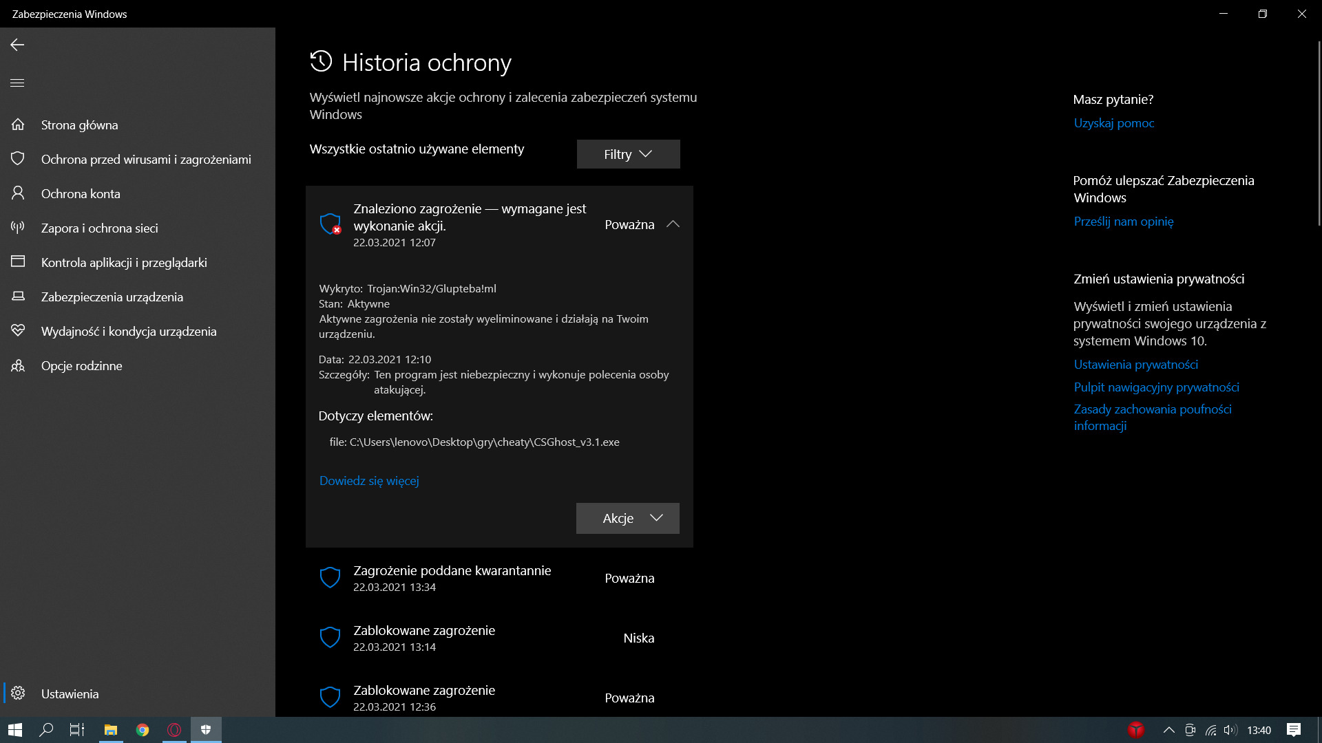The image size is (1322, 743).
Task: Click the gear icon for Ustawienia
Action: pyautogui.click(x=18, y=693)
